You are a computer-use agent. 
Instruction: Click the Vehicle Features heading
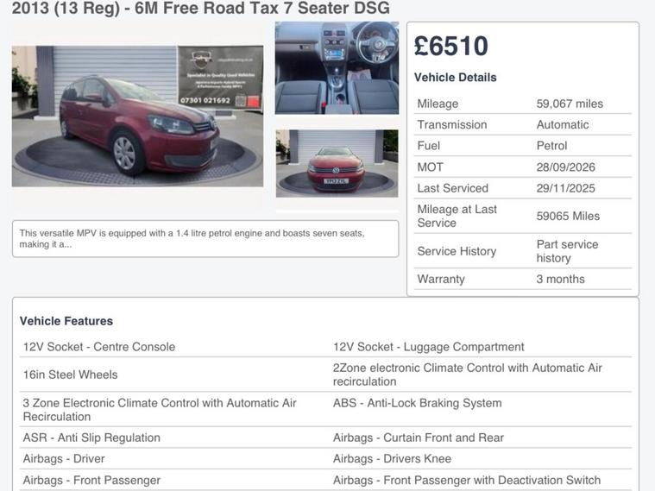tap(66, 321)
